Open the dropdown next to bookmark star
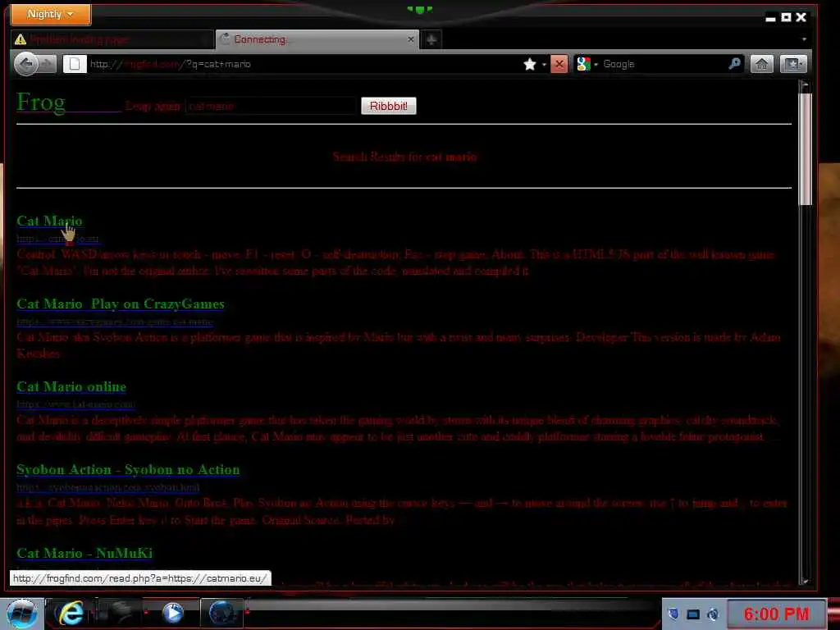The image size is (840, 630). (x=545, y=64)
